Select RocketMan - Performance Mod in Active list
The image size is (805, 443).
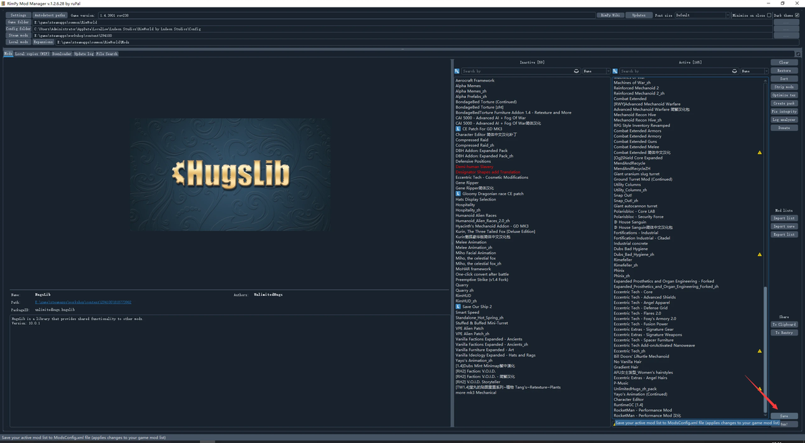tap(642, 410)
